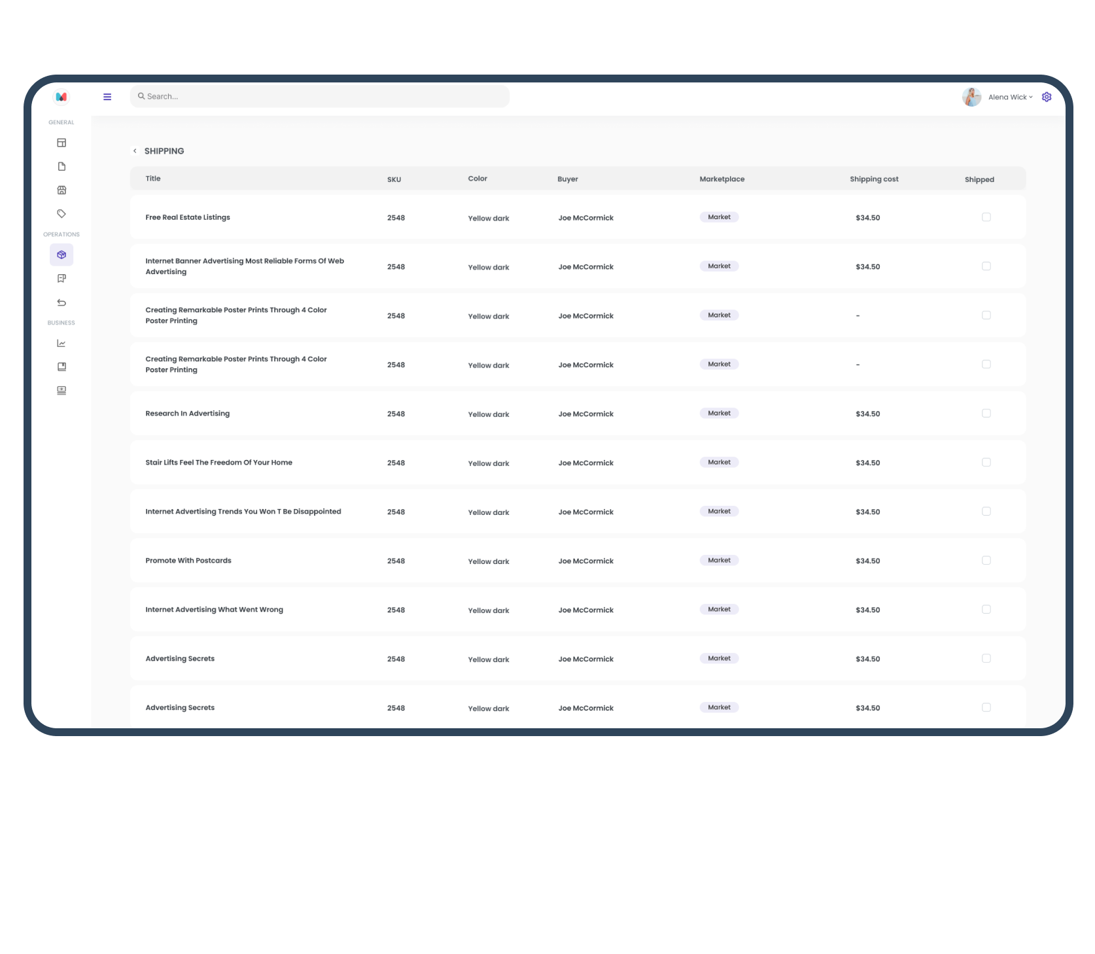
Task: Open the tag sidebar icon
Action: point(61,213)
